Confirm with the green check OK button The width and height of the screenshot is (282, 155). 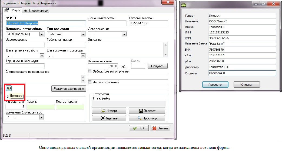(x=139, y=128)
